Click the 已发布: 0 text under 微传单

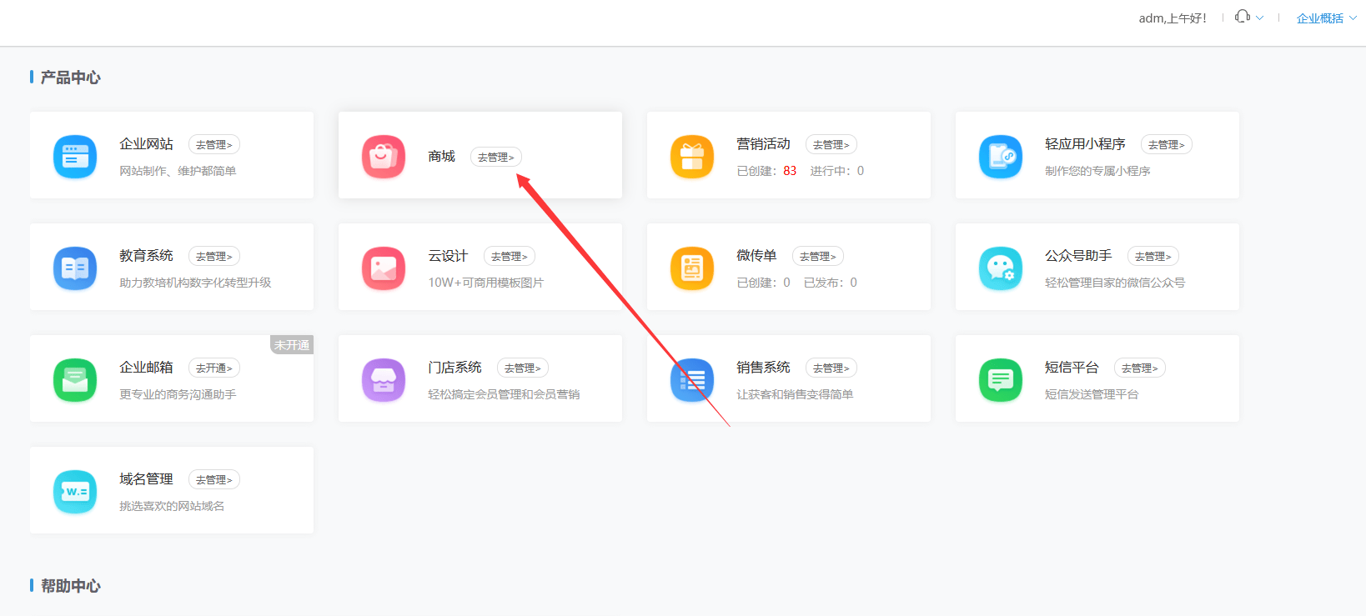pyautogui.click(x=831, y=283)
